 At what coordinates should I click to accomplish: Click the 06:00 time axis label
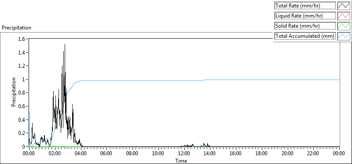coord(106,154)
